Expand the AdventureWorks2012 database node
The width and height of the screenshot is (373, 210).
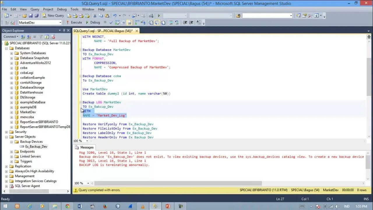point(12,63)
